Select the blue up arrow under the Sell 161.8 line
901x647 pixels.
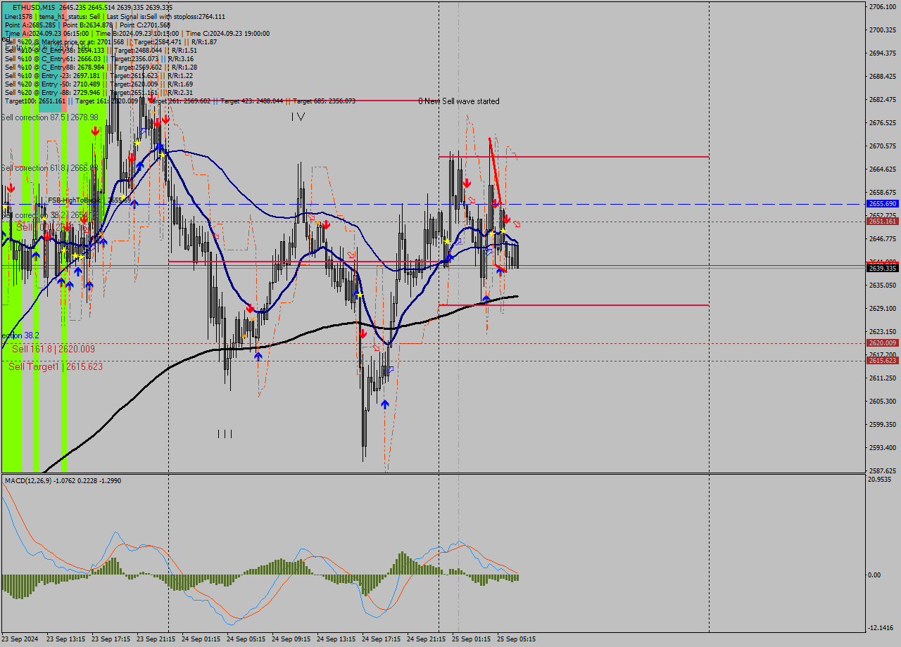(x=258, y=356)
